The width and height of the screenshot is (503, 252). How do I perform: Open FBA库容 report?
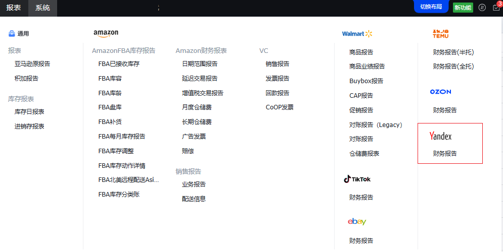pos(110,78)
